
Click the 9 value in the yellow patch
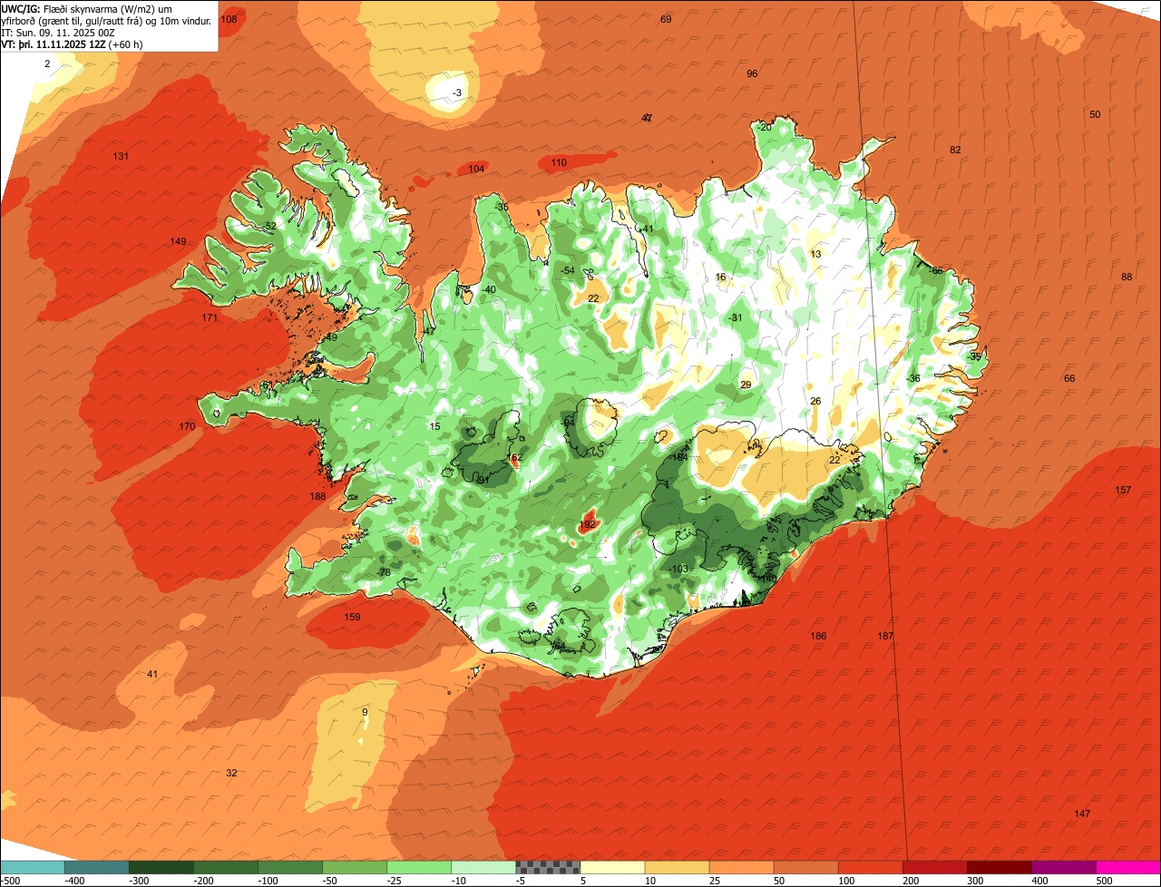coord(365,712)
